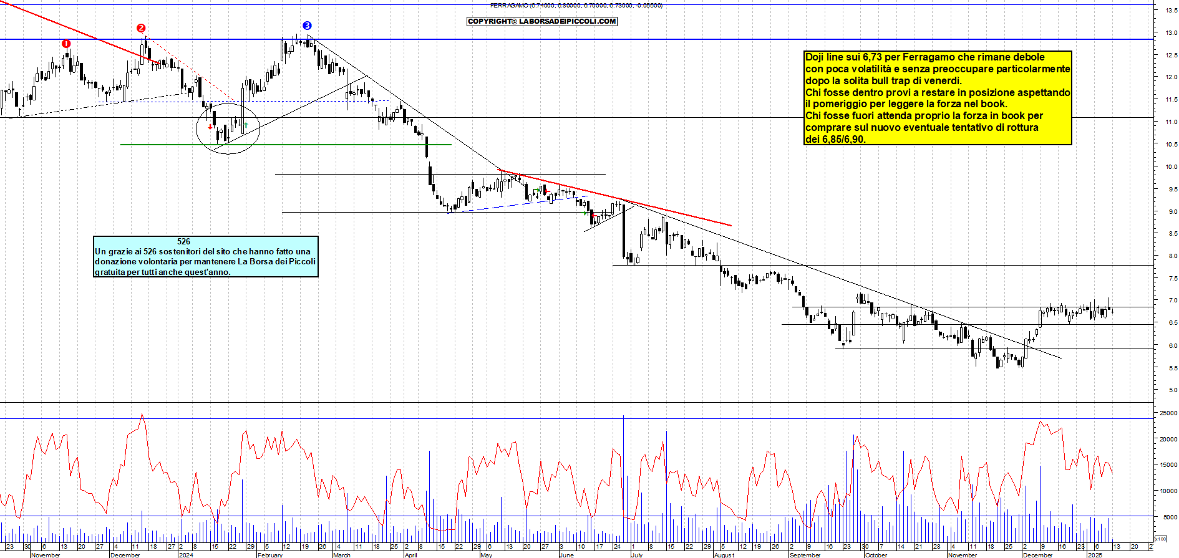Click the 2024 label on time axis
The width and height of the screenshot is (1179, 558).
tap(186, 555)
